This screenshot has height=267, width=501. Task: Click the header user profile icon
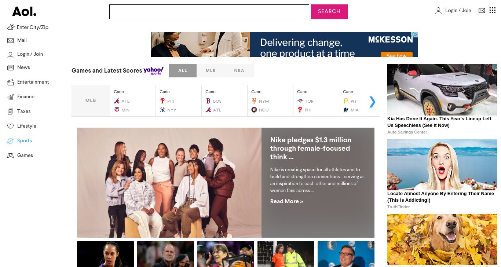438,11
